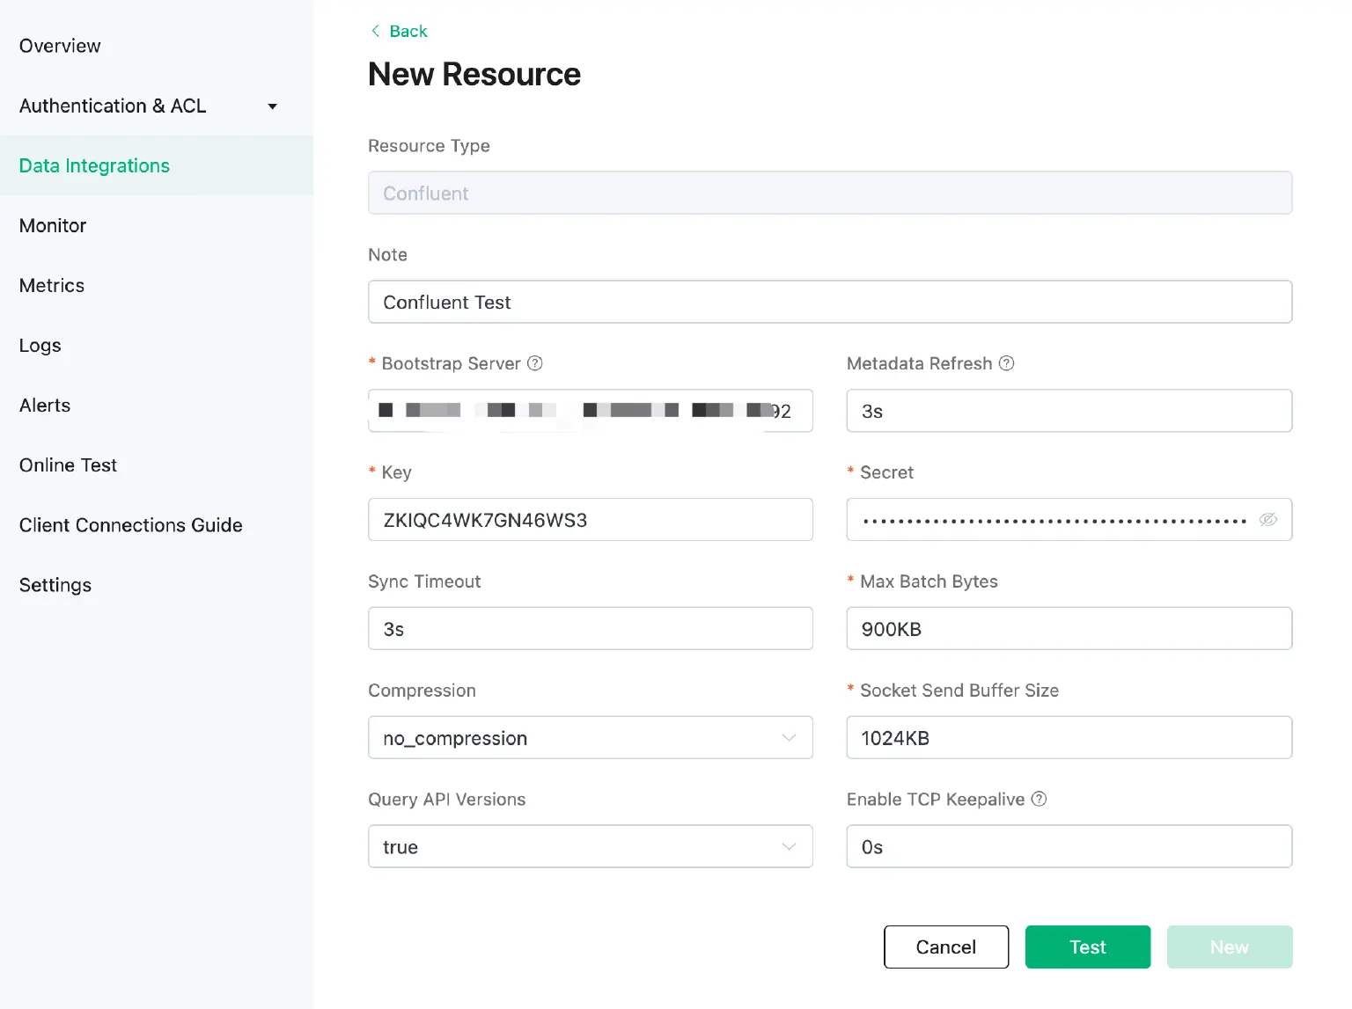This screenshot has width=1352, height=1009.
Task: Navigate to the Overview page
Action: coord(59,46)
